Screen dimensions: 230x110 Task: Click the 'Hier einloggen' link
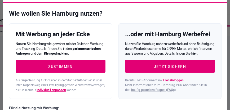click(x=173, y=80)
